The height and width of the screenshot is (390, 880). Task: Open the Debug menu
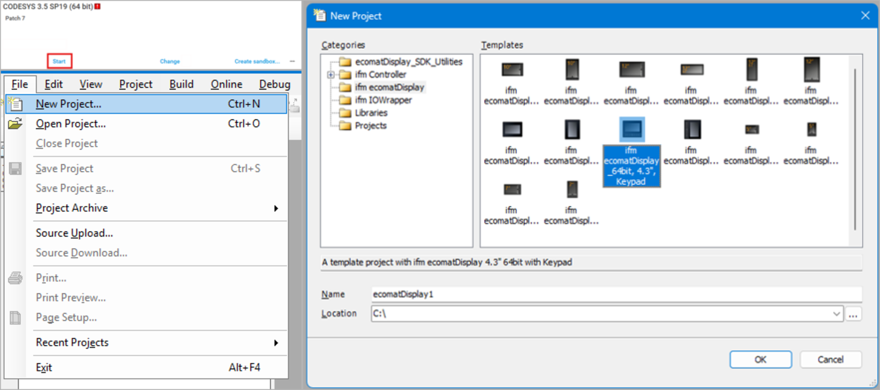(275, 84)
